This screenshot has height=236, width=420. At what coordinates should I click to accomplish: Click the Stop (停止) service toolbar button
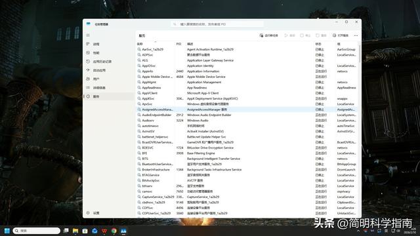tap(305, 35)
